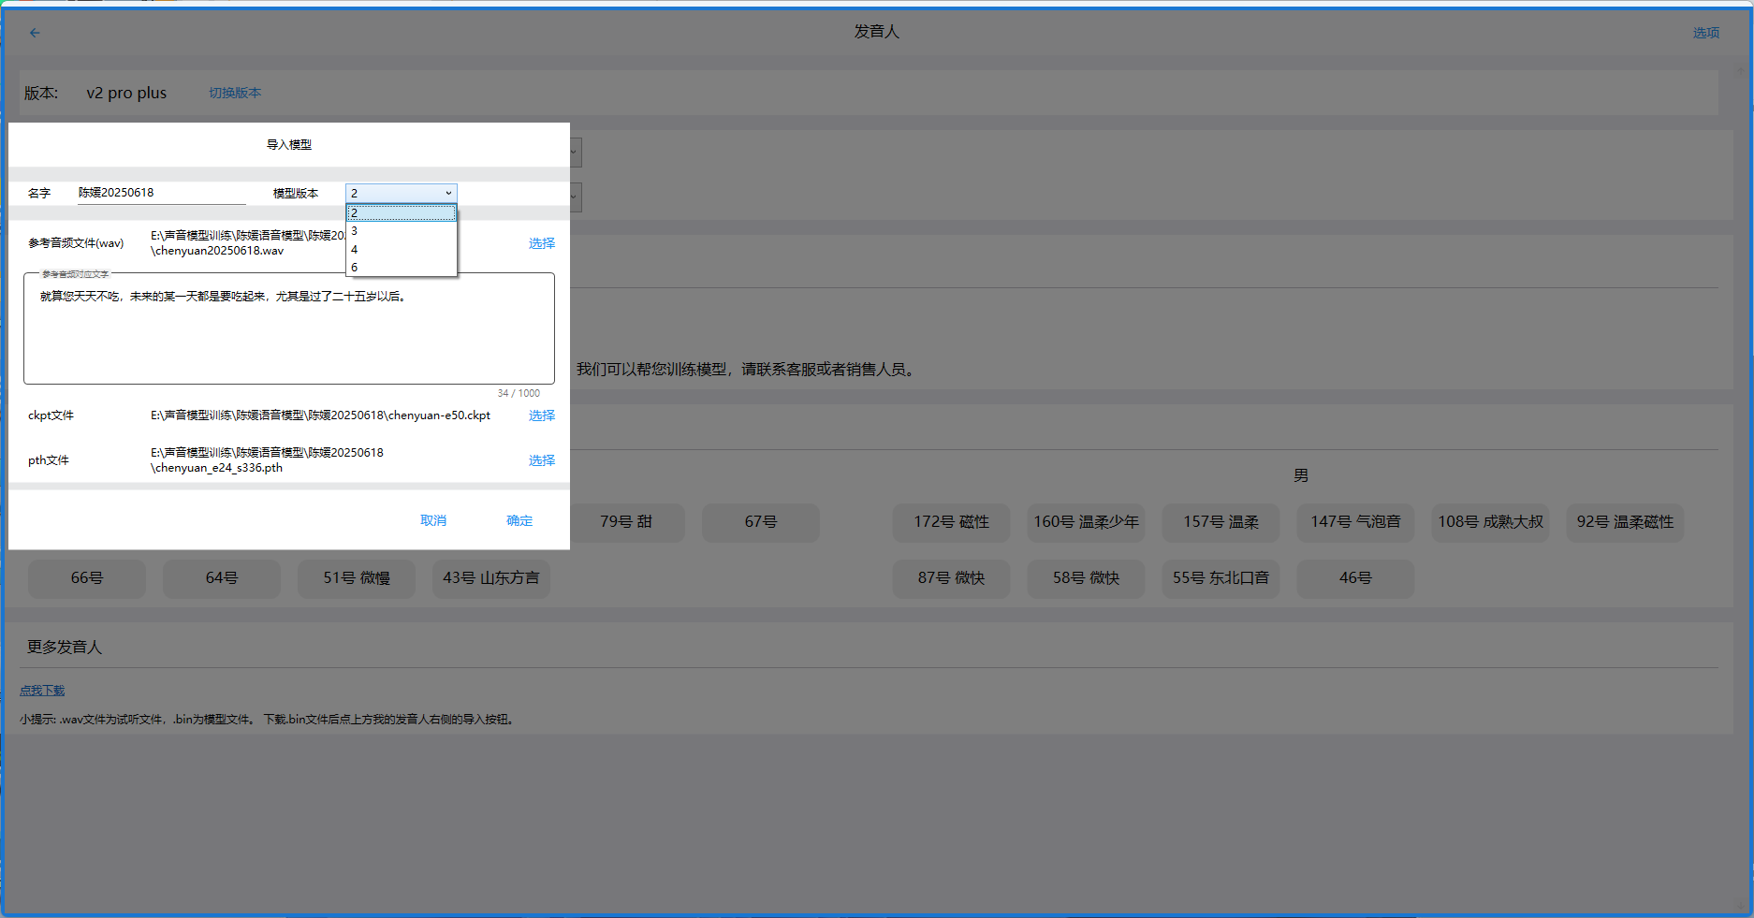Select version 4 in dropdown list
The image size is (1754, 918).
(x=402, y=250)
